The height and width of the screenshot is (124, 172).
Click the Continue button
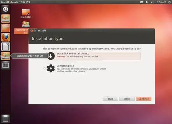click(x=144, y=99)
